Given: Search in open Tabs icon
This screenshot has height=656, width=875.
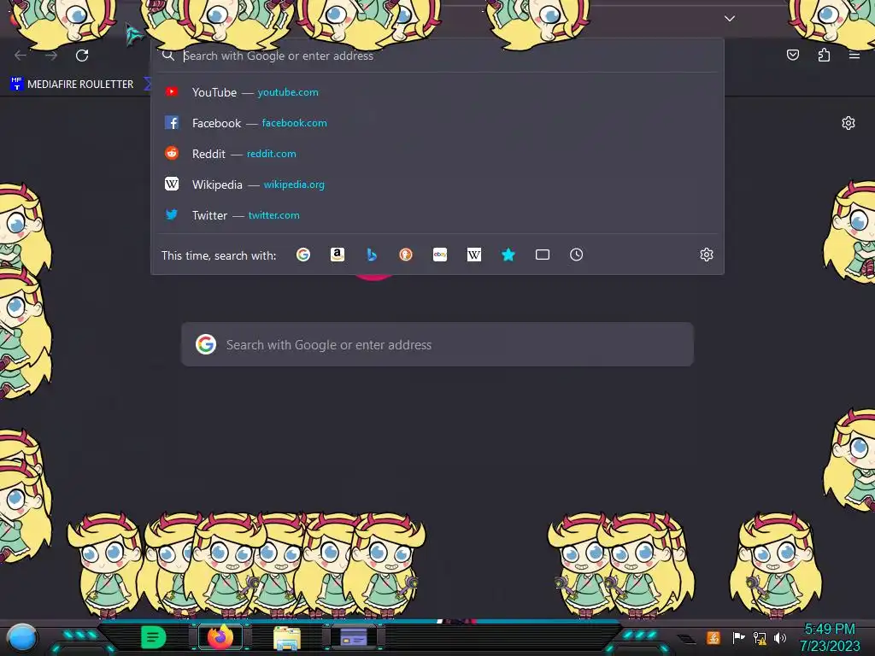Looking at the screenshot, I should 543,255.
